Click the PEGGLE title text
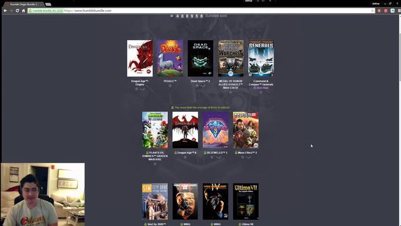The height and width of the screenshot is (226, 401). point(170,81)
